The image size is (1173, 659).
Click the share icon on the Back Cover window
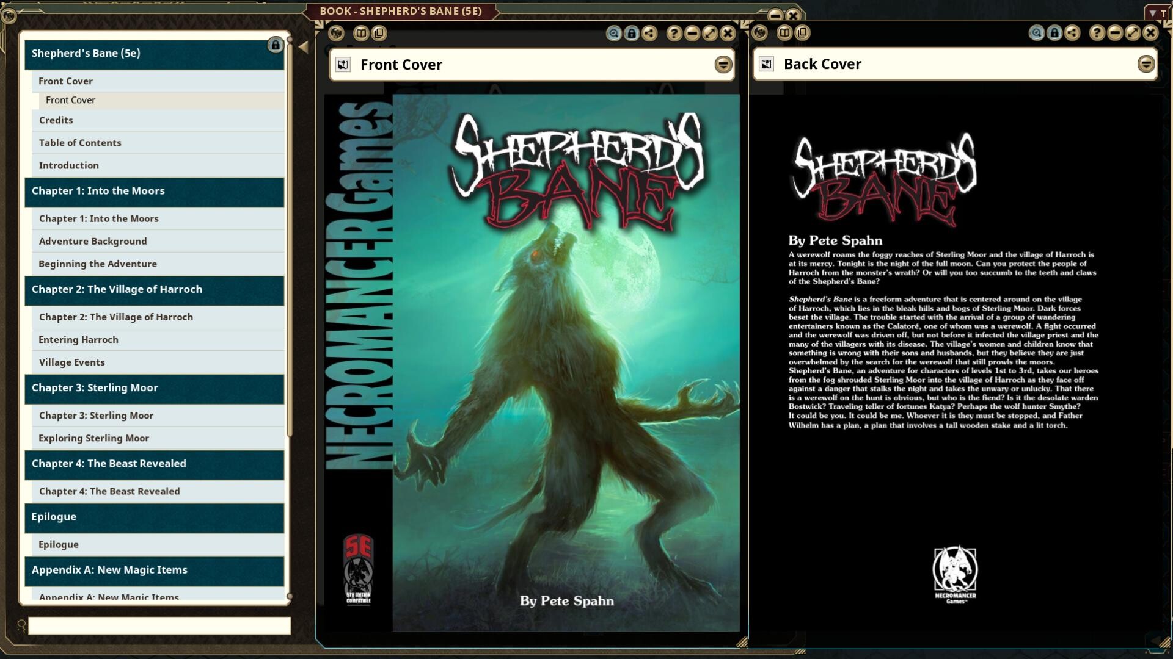1072,34
